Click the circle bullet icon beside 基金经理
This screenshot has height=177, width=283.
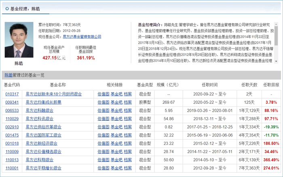point(7,9)
